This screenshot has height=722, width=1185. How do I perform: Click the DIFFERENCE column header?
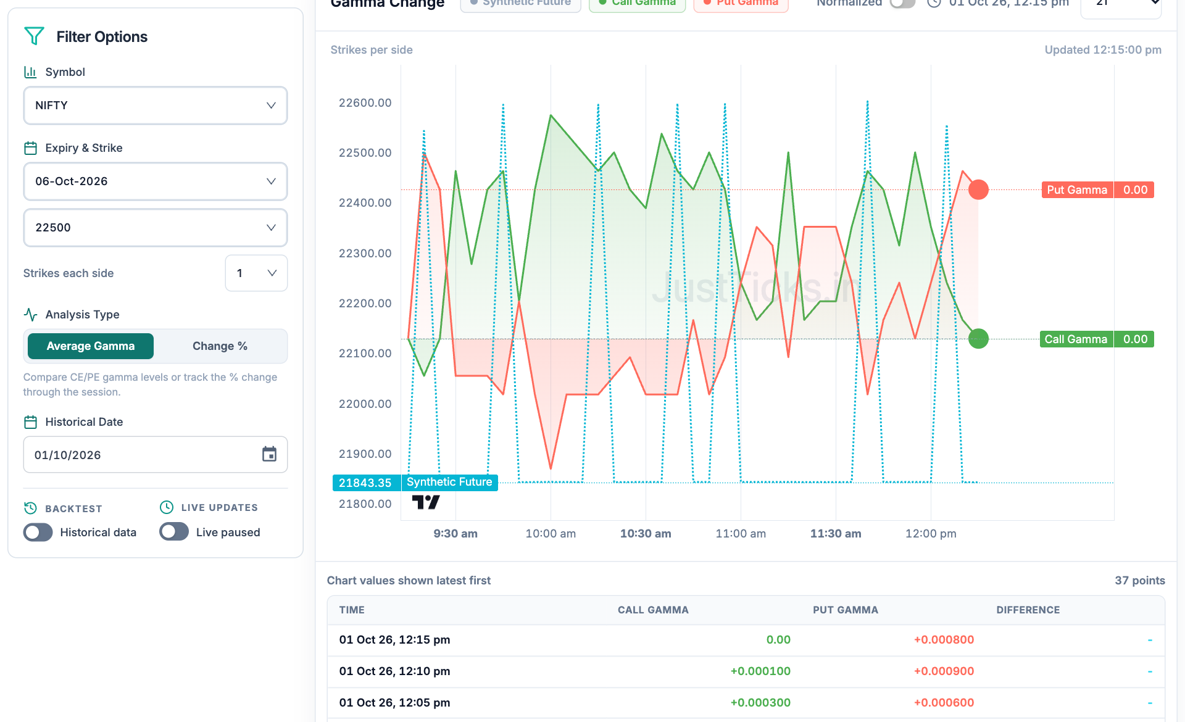click(1028, 610)
